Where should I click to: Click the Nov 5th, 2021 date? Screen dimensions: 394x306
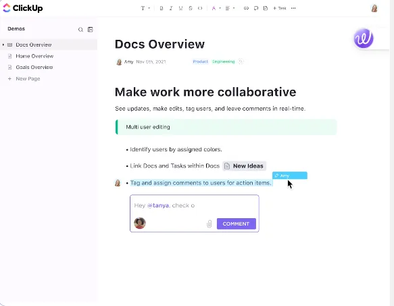coord(151,61)
